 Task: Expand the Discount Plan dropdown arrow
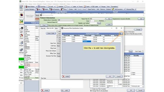[136, 9]
